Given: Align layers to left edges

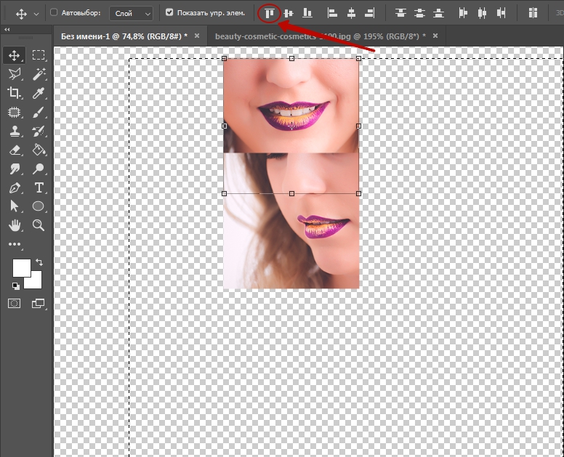Looking at the screenshot, I should coord(332,13).
